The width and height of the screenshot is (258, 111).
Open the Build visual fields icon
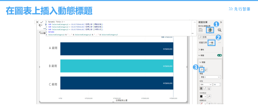[x=201, y=30]
